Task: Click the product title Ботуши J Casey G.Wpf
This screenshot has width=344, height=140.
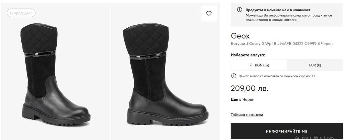Action: (x=281, y=44)
